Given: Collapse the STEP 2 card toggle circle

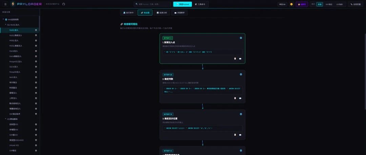Looking at the screenshot, I should pyautogui.click(x=241, y=75).
